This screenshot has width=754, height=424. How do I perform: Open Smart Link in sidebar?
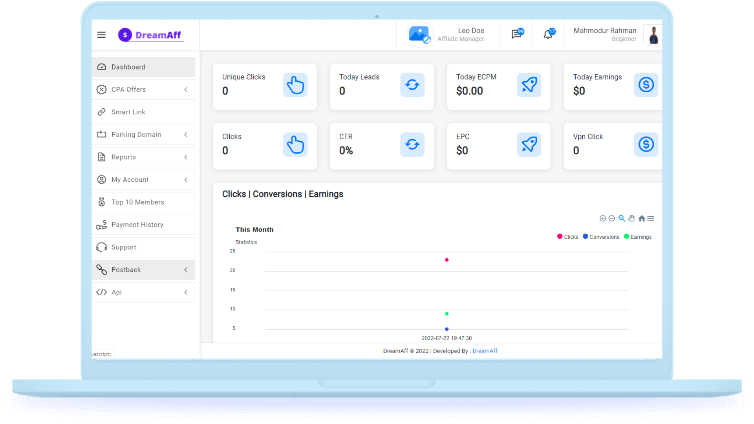point(128,112)
